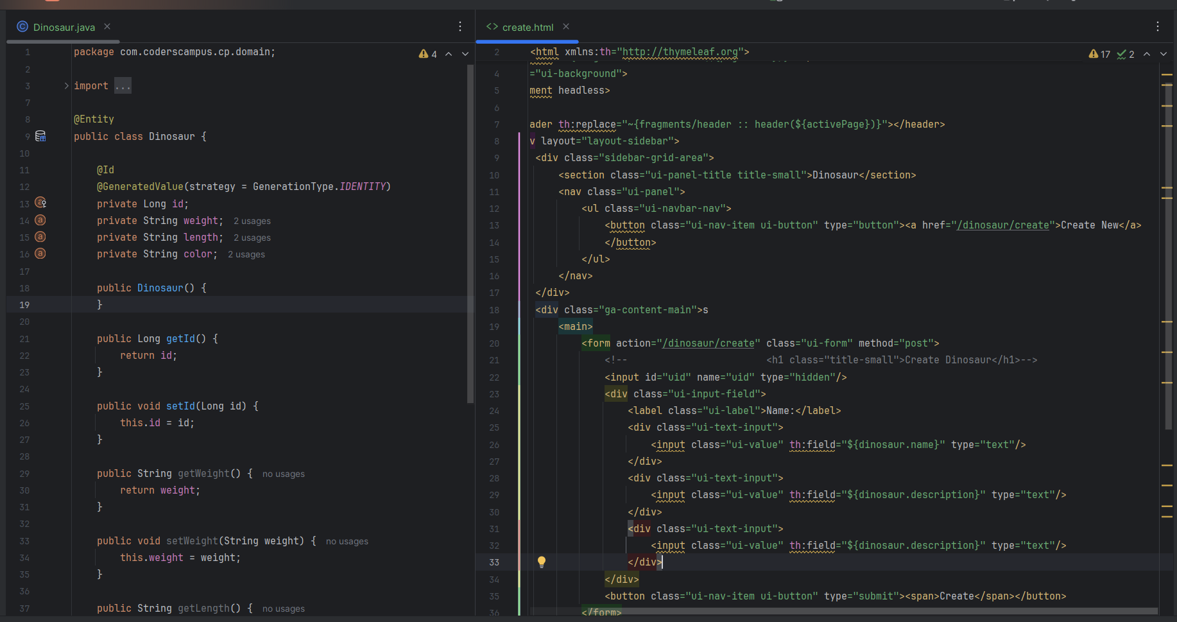
Task: Open the Dinosaur.java editor kebab menu
Action: coord(460,26)
